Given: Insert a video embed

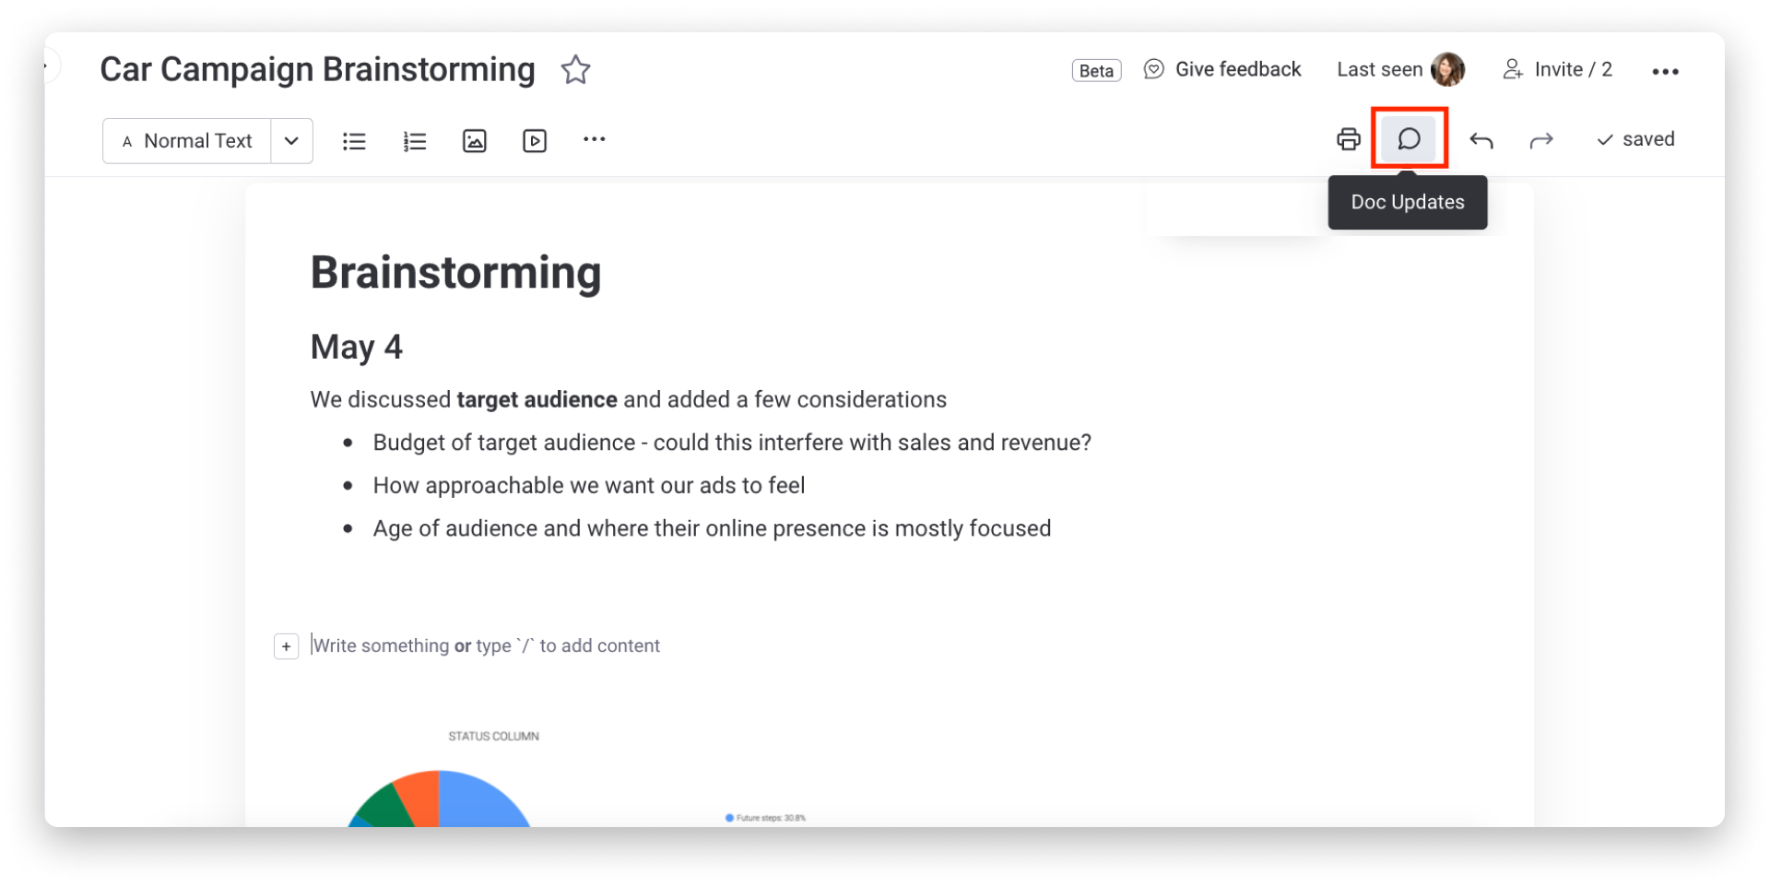Looking at the screenshot, I should click(535, 141).
